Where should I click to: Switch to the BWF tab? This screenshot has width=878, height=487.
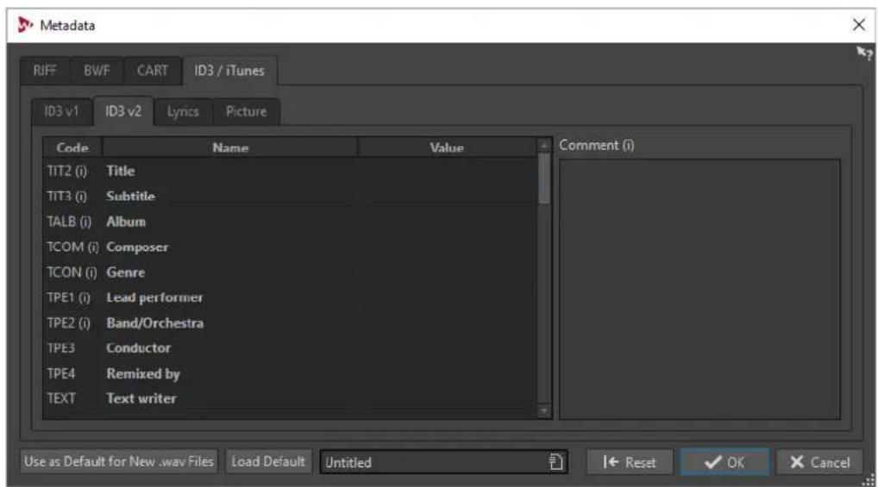pos(97,71)
